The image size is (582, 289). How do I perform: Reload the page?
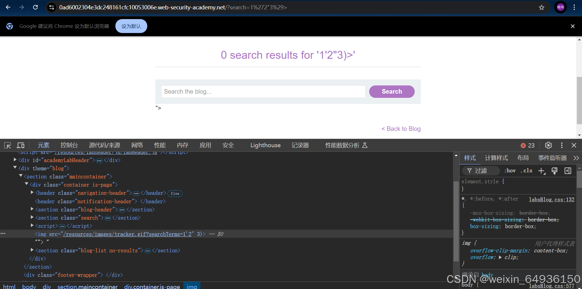coord(35,7)
